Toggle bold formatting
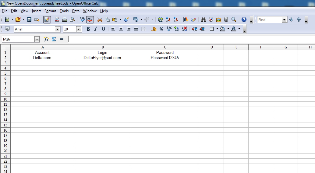This screenshot has height=173, width=315. pos(88,29)
